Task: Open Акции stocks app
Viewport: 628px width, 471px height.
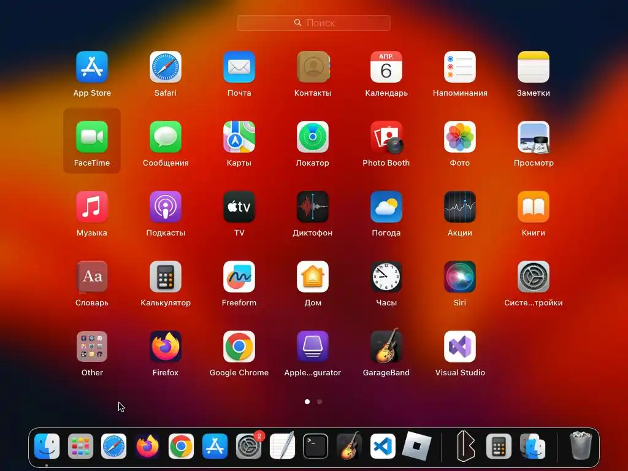Action: 460,207
